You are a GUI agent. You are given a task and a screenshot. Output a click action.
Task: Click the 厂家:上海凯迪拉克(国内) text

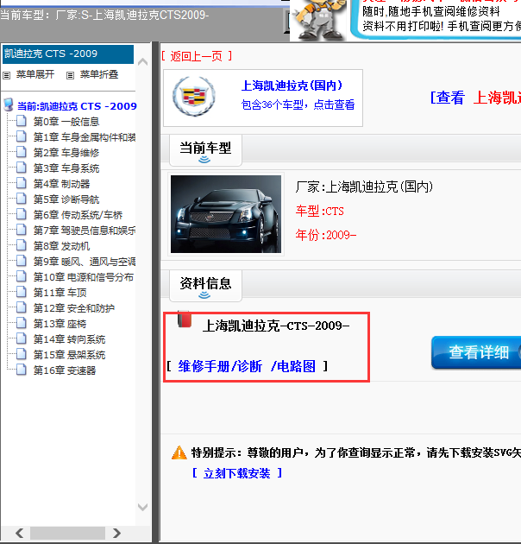364,187
